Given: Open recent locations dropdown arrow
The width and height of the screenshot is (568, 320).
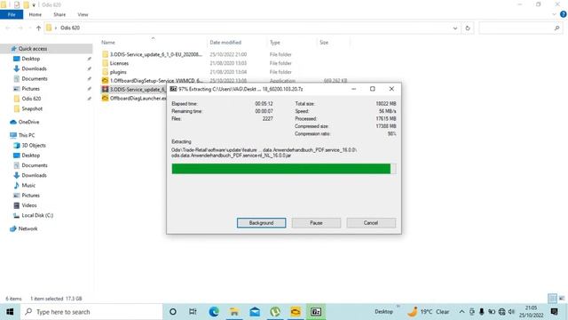Looking at the screenshot, I should [x=29, y=28].
